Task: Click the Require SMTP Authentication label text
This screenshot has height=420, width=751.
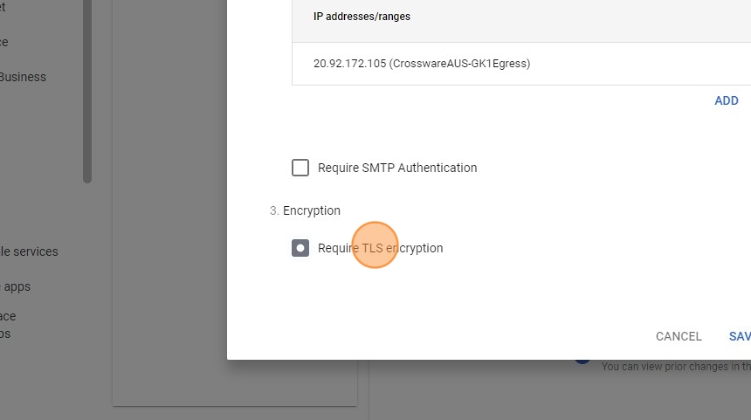Action: (x=397, y=168)
